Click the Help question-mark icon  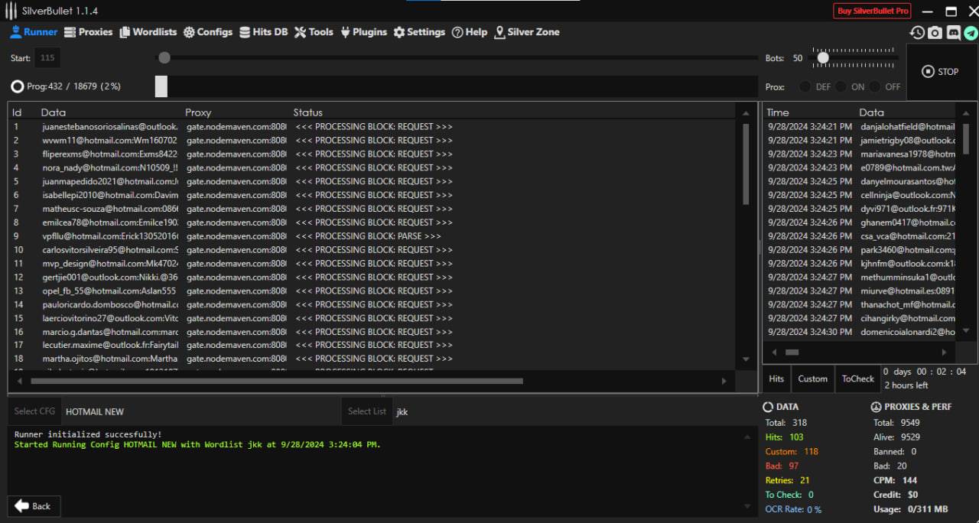[x=457, y=32]
